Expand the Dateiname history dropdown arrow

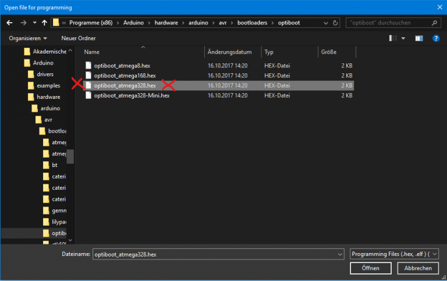click(x=340, y=254)
